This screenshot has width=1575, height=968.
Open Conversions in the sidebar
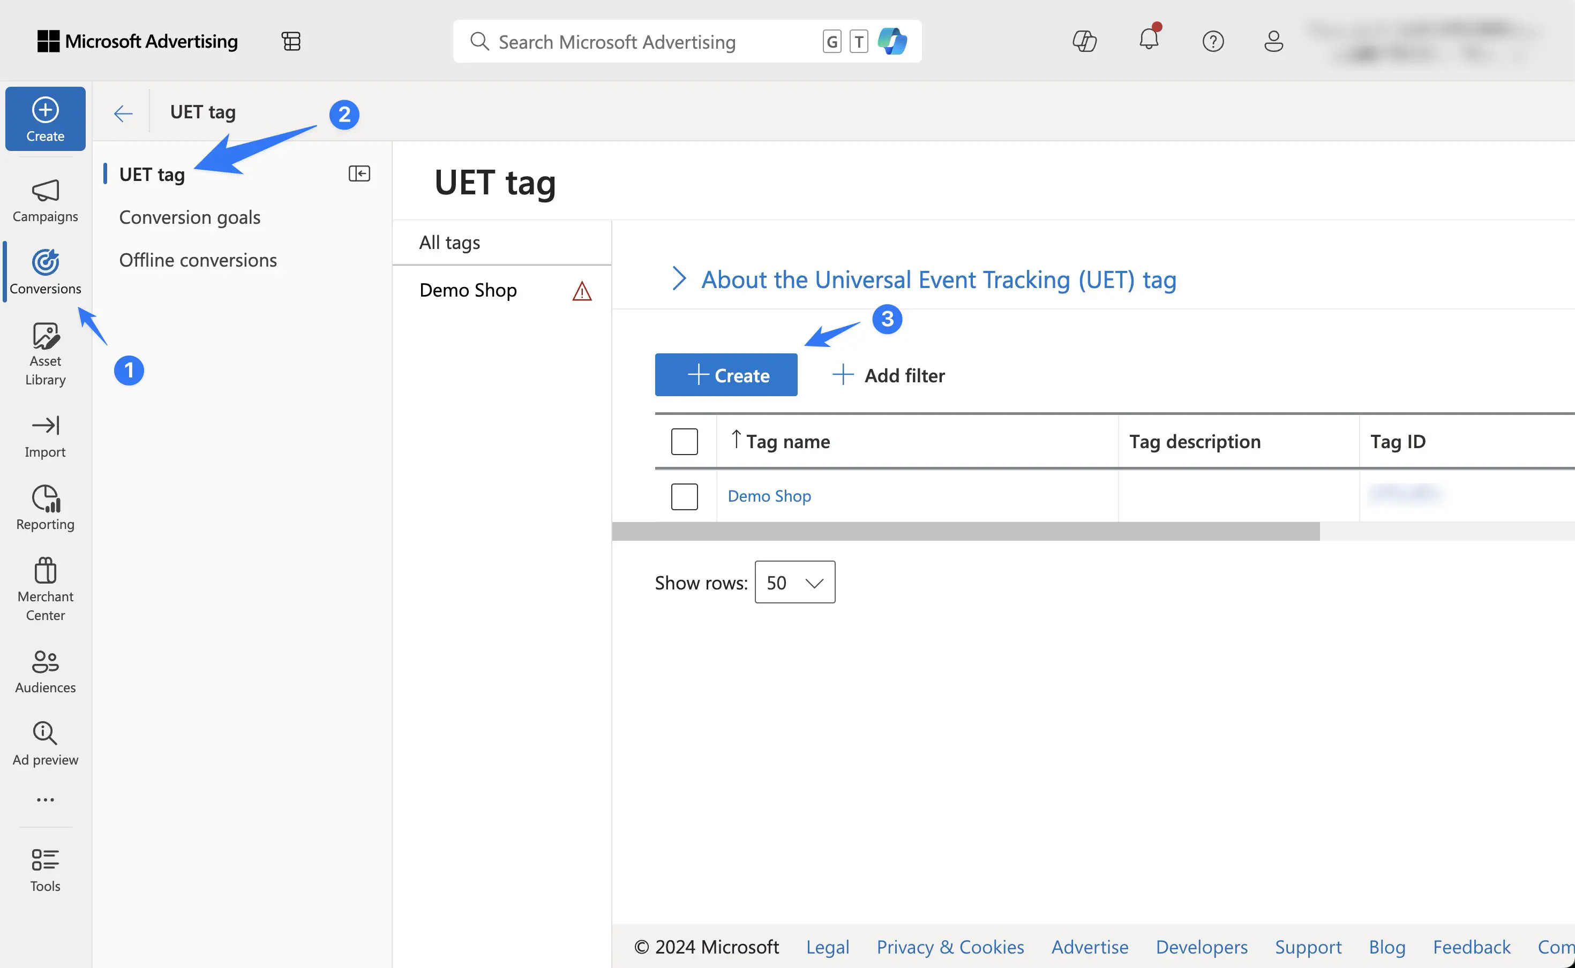click(x=46, y=272)
